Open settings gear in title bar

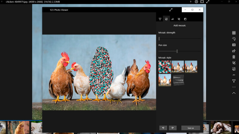click(196, 2)
